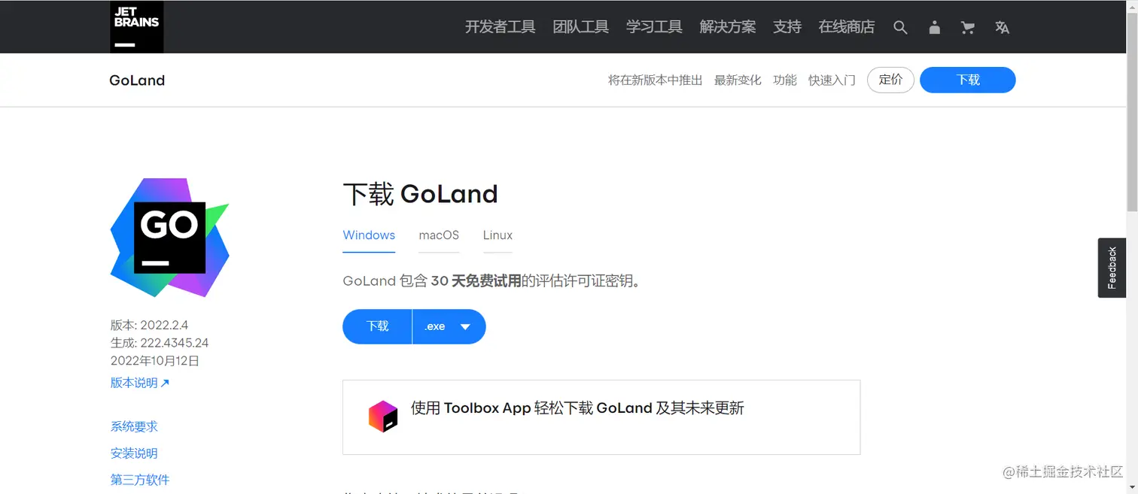Click the Toolbox App cube icon

point(383,416)
